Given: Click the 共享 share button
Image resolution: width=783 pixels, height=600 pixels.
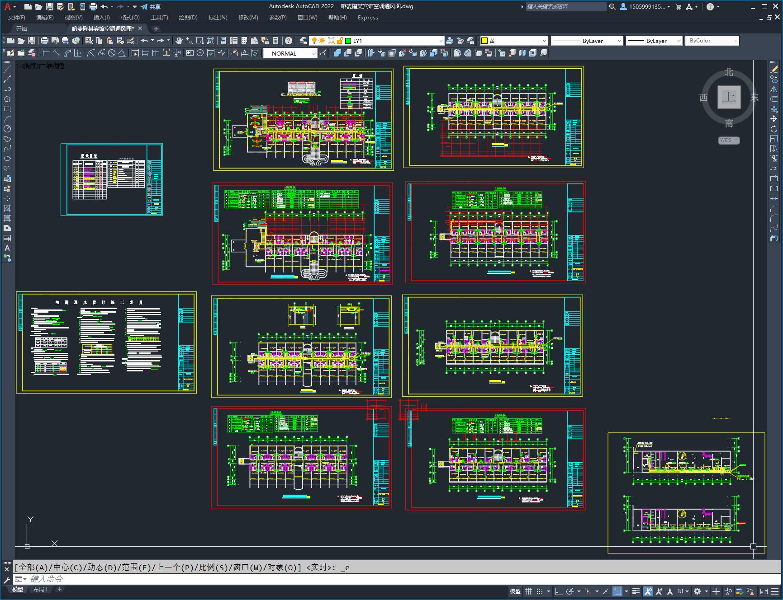Looking at the screenshot, I should [x=151, y=7].
